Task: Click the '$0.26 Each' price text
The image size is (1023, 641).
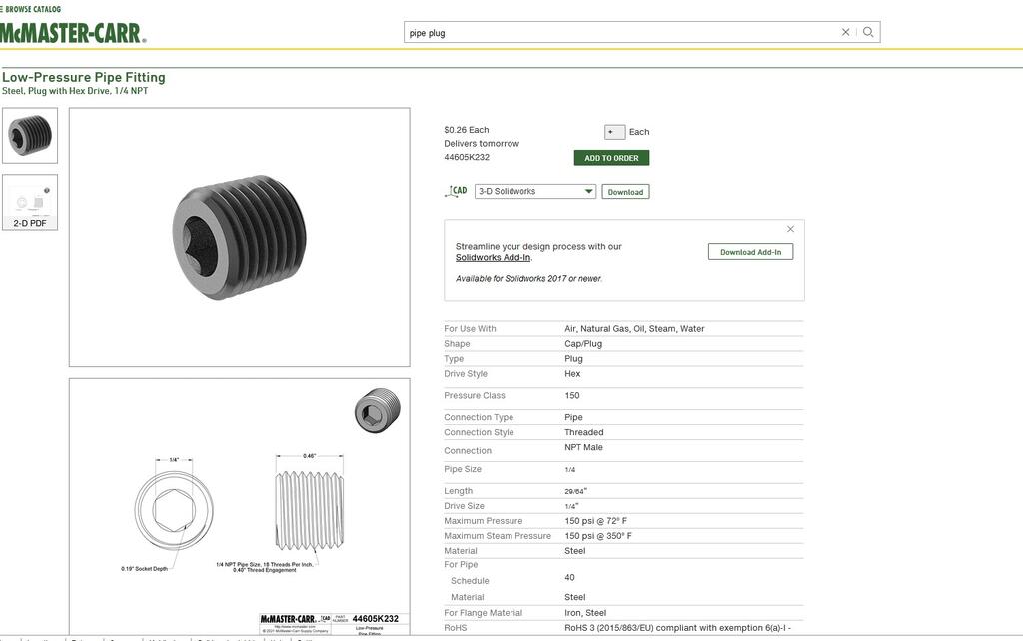Action: [467, 130]
